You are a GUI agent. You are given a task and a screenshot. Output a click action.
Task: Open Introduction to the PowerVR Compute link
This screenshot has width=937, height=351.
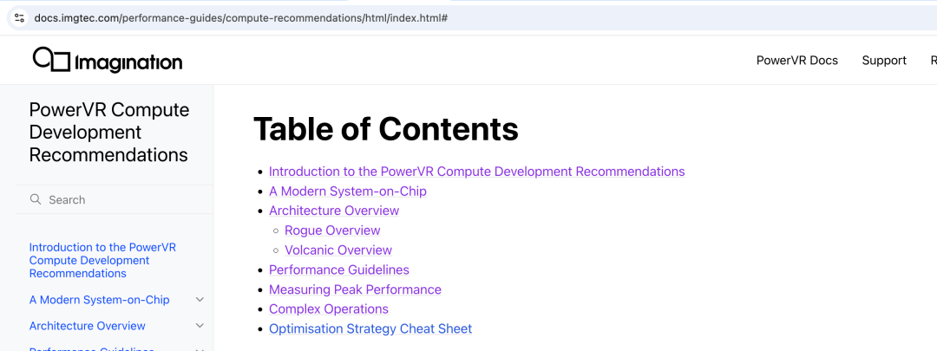[476, 172]
